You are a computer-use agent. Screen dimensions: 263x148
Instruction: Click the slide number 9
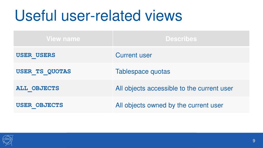254,141
